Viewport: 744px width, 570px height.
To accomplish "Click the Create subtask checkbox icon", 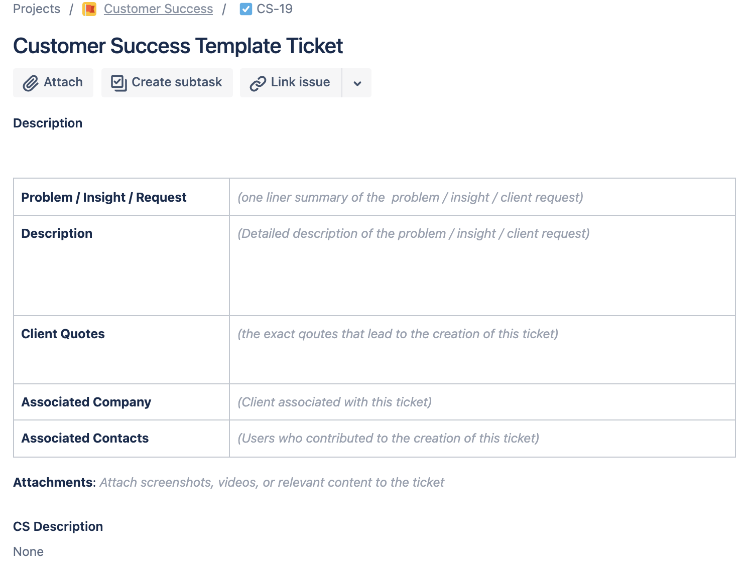I will 118,83.
